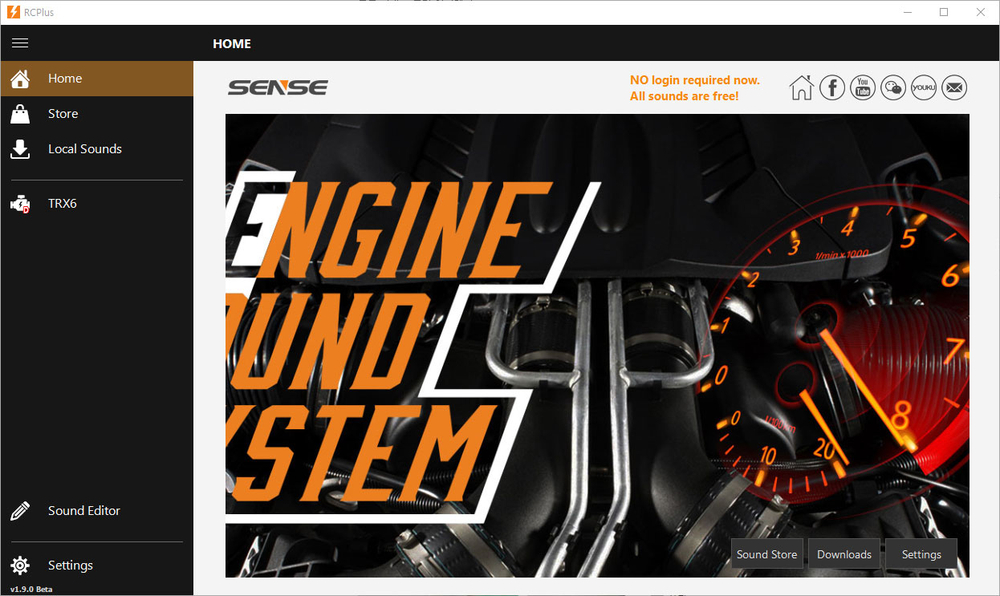Click the Sound Editor pencil icon
The width and height of the screenshot is (1000, 596).
pos(20,511)
